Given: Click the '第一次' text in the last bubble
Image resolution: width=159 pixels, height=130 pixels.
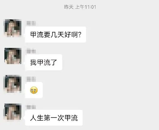Looking at the screenshot, I should click(x=54, y=118).
